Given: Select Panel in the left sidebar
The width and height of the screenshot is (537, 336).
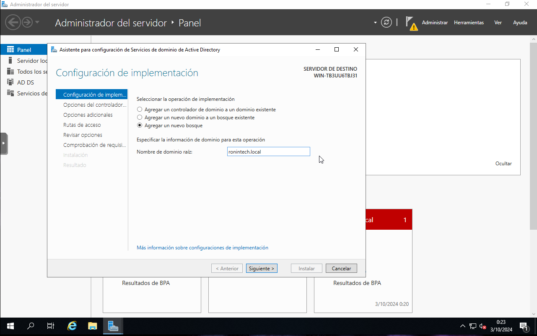Looking at the screenshot, I should (x=24, y=50).
